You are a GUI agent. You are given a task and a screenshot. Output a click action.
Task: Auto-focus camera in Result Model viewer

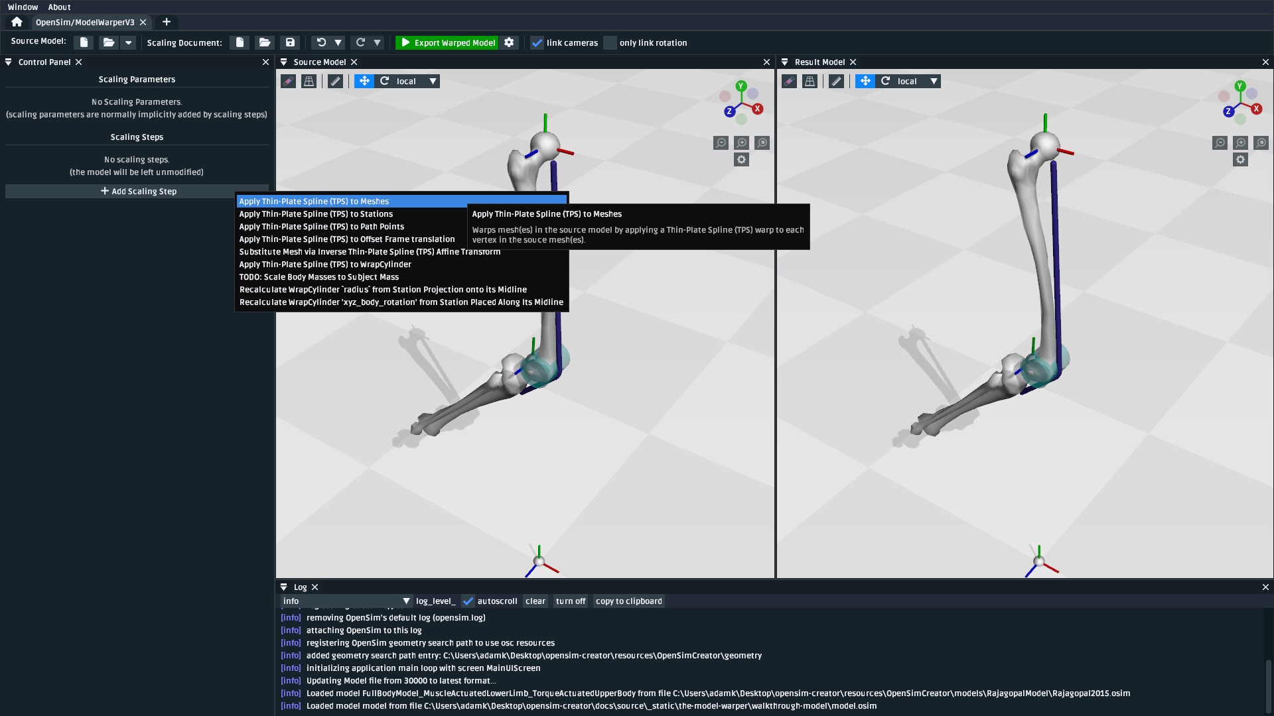(1261, 143)
